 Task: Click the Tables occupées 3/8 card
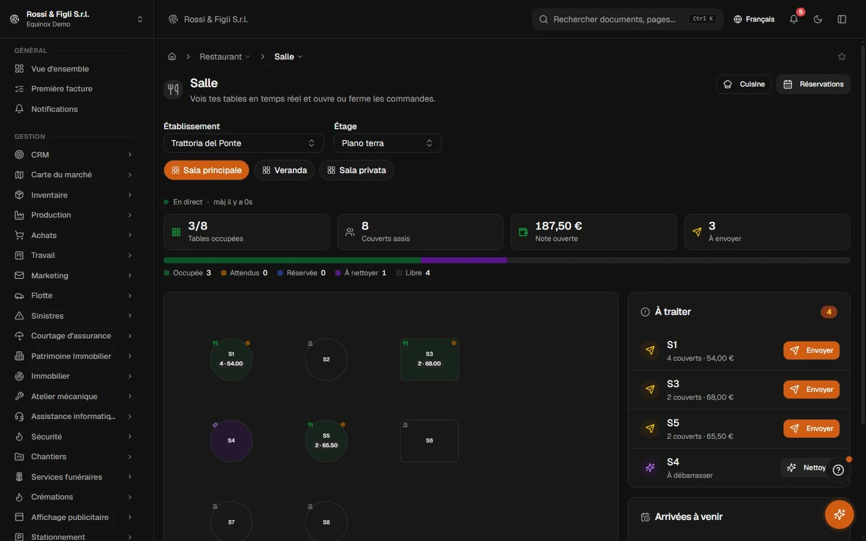click(x=247, y=232)
